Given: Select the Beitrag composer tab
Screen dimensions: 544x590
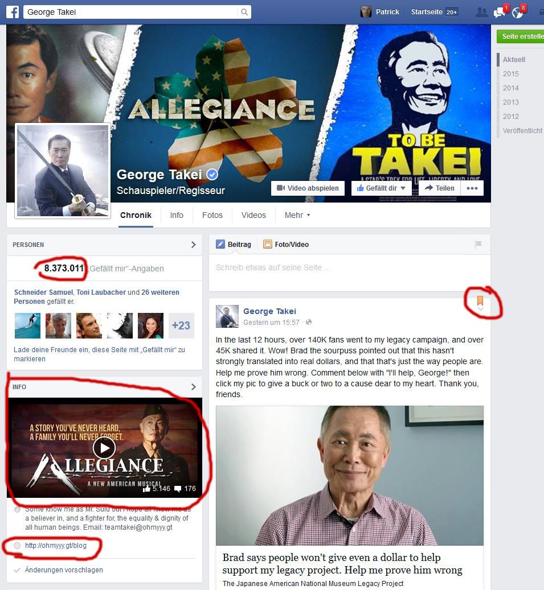Looking at the screenshot, I should click(x=234, y=244).
